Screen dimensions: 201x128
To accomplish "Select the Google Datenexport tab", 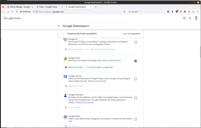I will coord(77,7).
